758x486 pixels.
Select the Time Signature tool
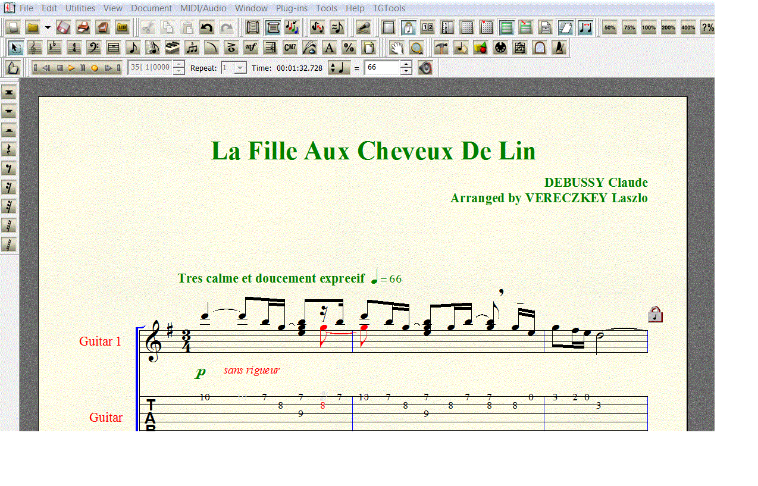[74, 48]
